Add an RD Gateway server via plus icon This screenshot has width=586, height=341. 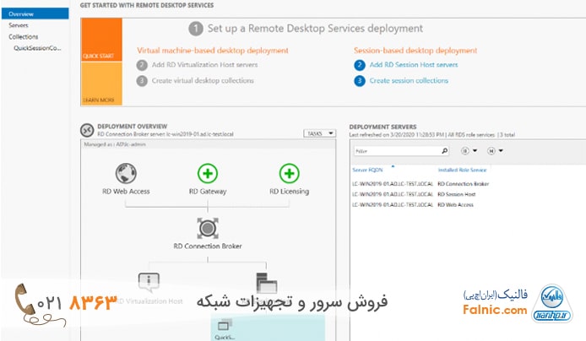pos(208,174)
